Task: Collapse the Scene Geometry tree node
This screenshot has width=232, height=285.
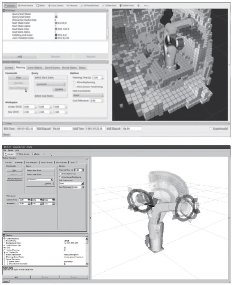Action: (5, 259)
